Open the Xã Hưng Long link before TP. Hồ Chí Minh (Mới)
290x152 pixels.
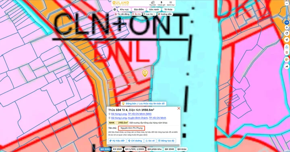(x=119, y=114)
